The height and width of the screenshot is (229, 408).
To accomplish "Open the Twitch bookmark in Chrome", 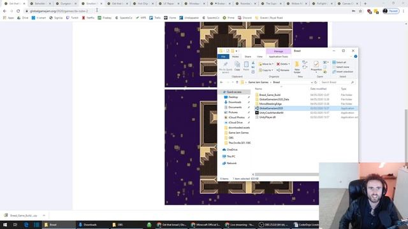I will [x=72, y=18].
